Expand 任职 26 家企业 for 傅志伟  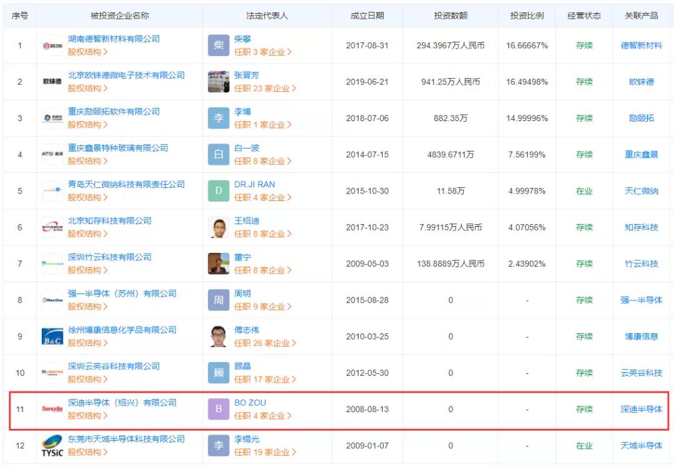click(x=265, y=343)
